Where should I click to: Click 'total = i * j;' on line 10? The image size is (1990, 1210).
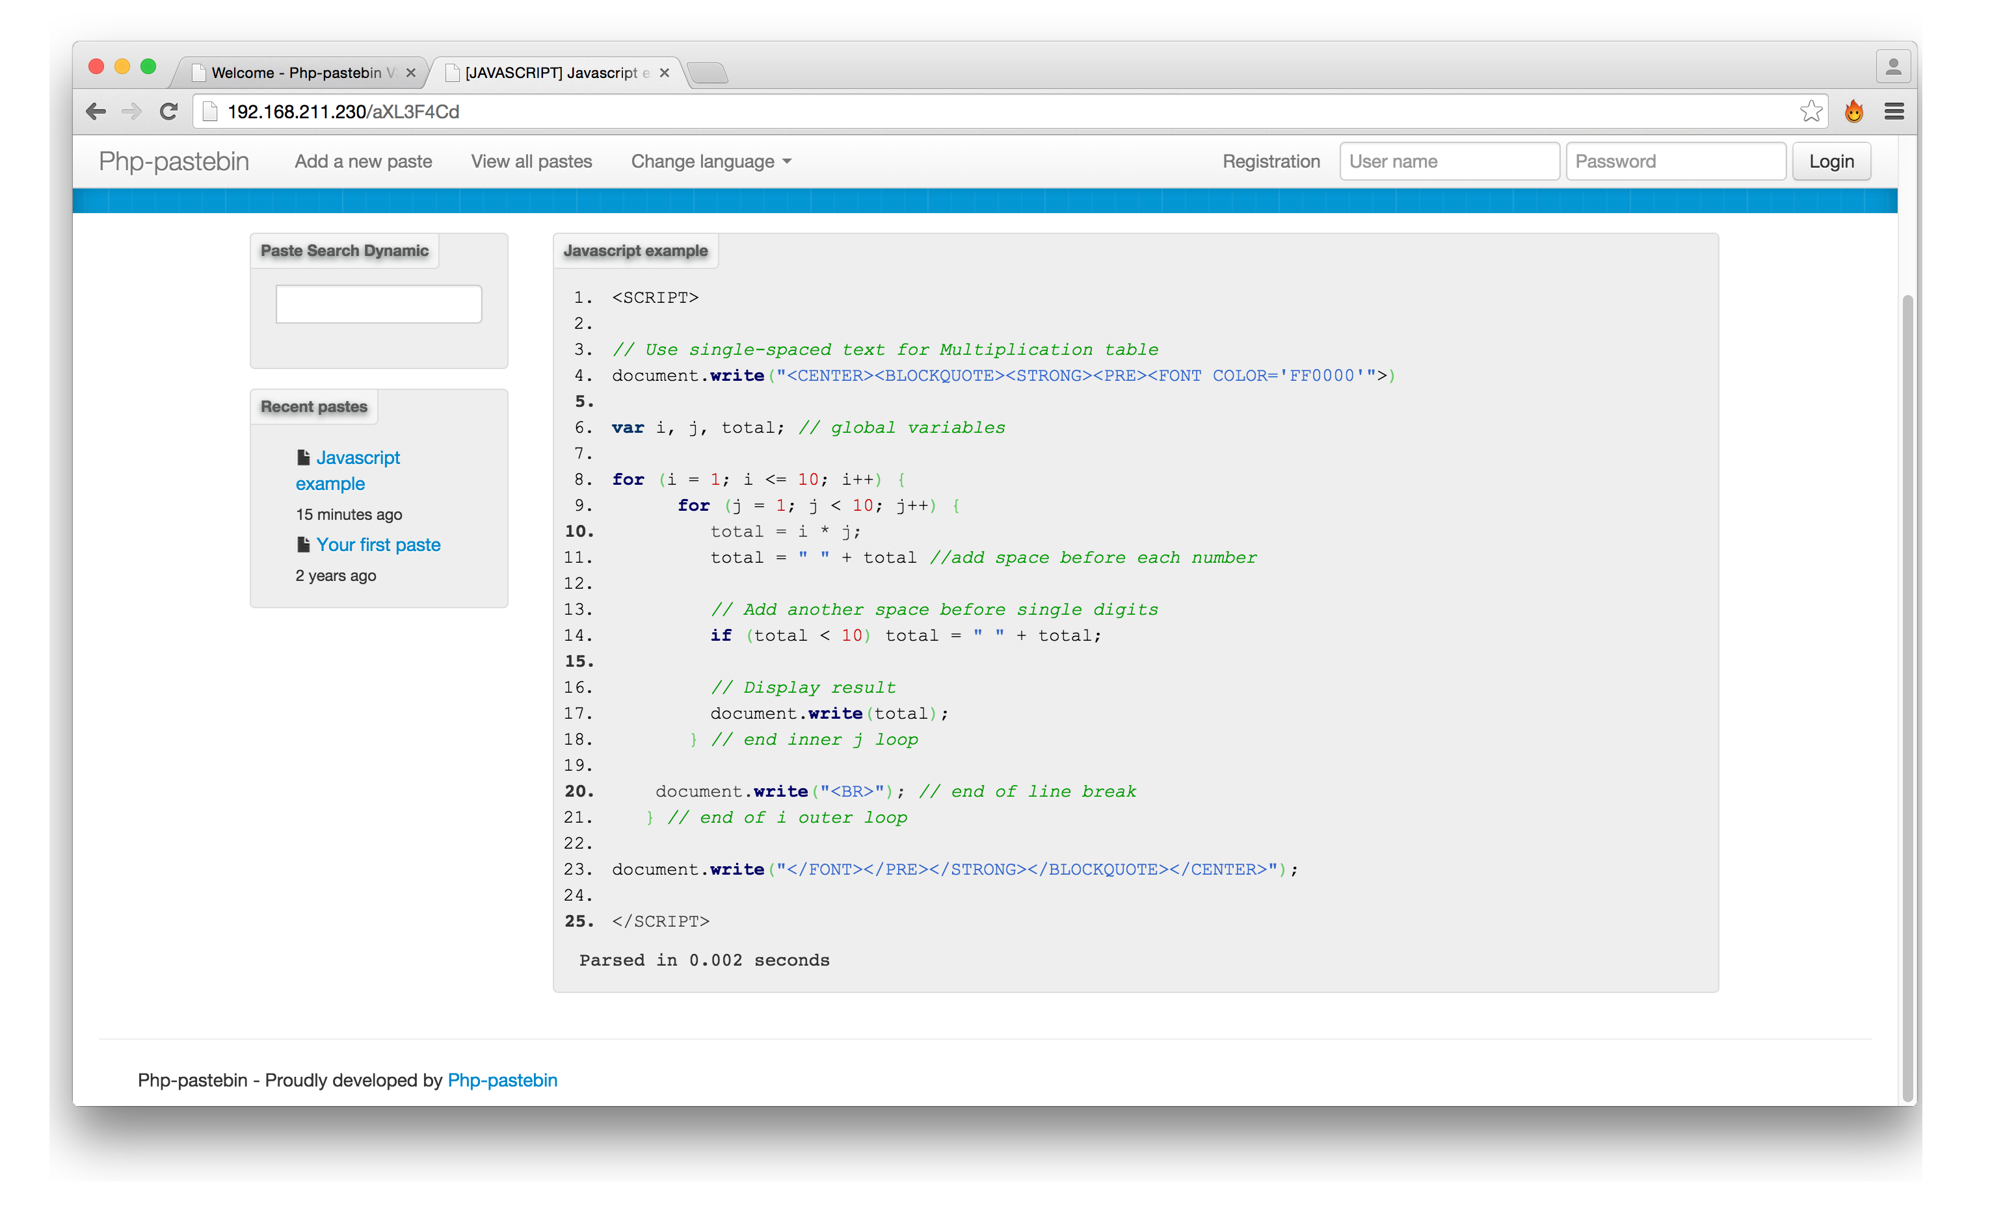(786, 531)
